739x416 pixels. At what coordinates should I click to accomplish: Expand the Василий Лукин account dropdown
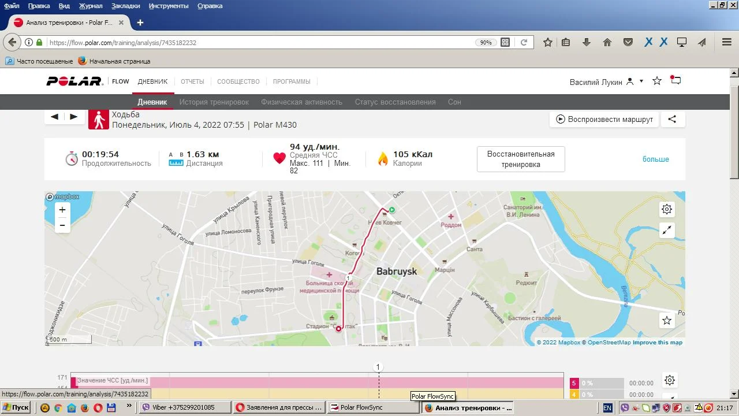pyautogui.click(x=641, y=81)
